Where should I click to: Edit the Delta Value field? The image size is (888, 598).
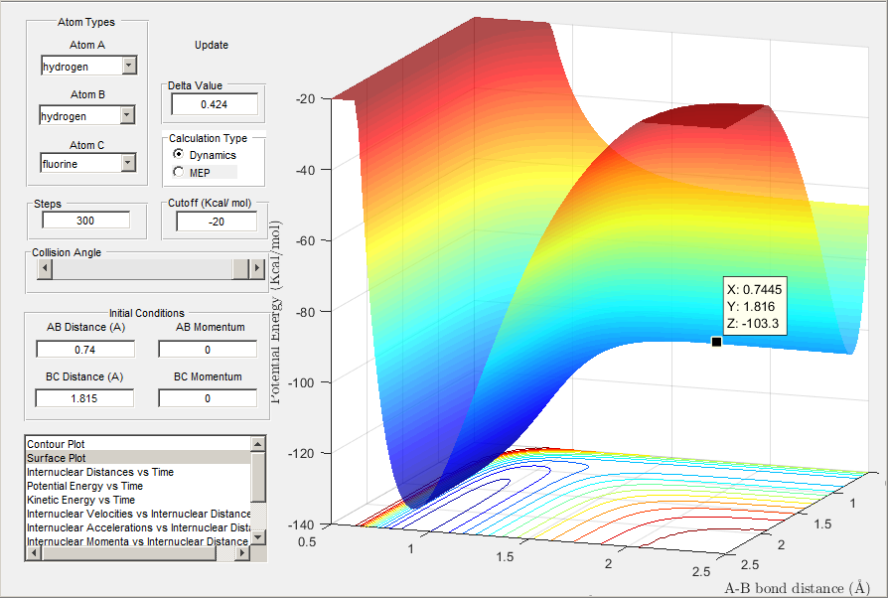point(215,104)
